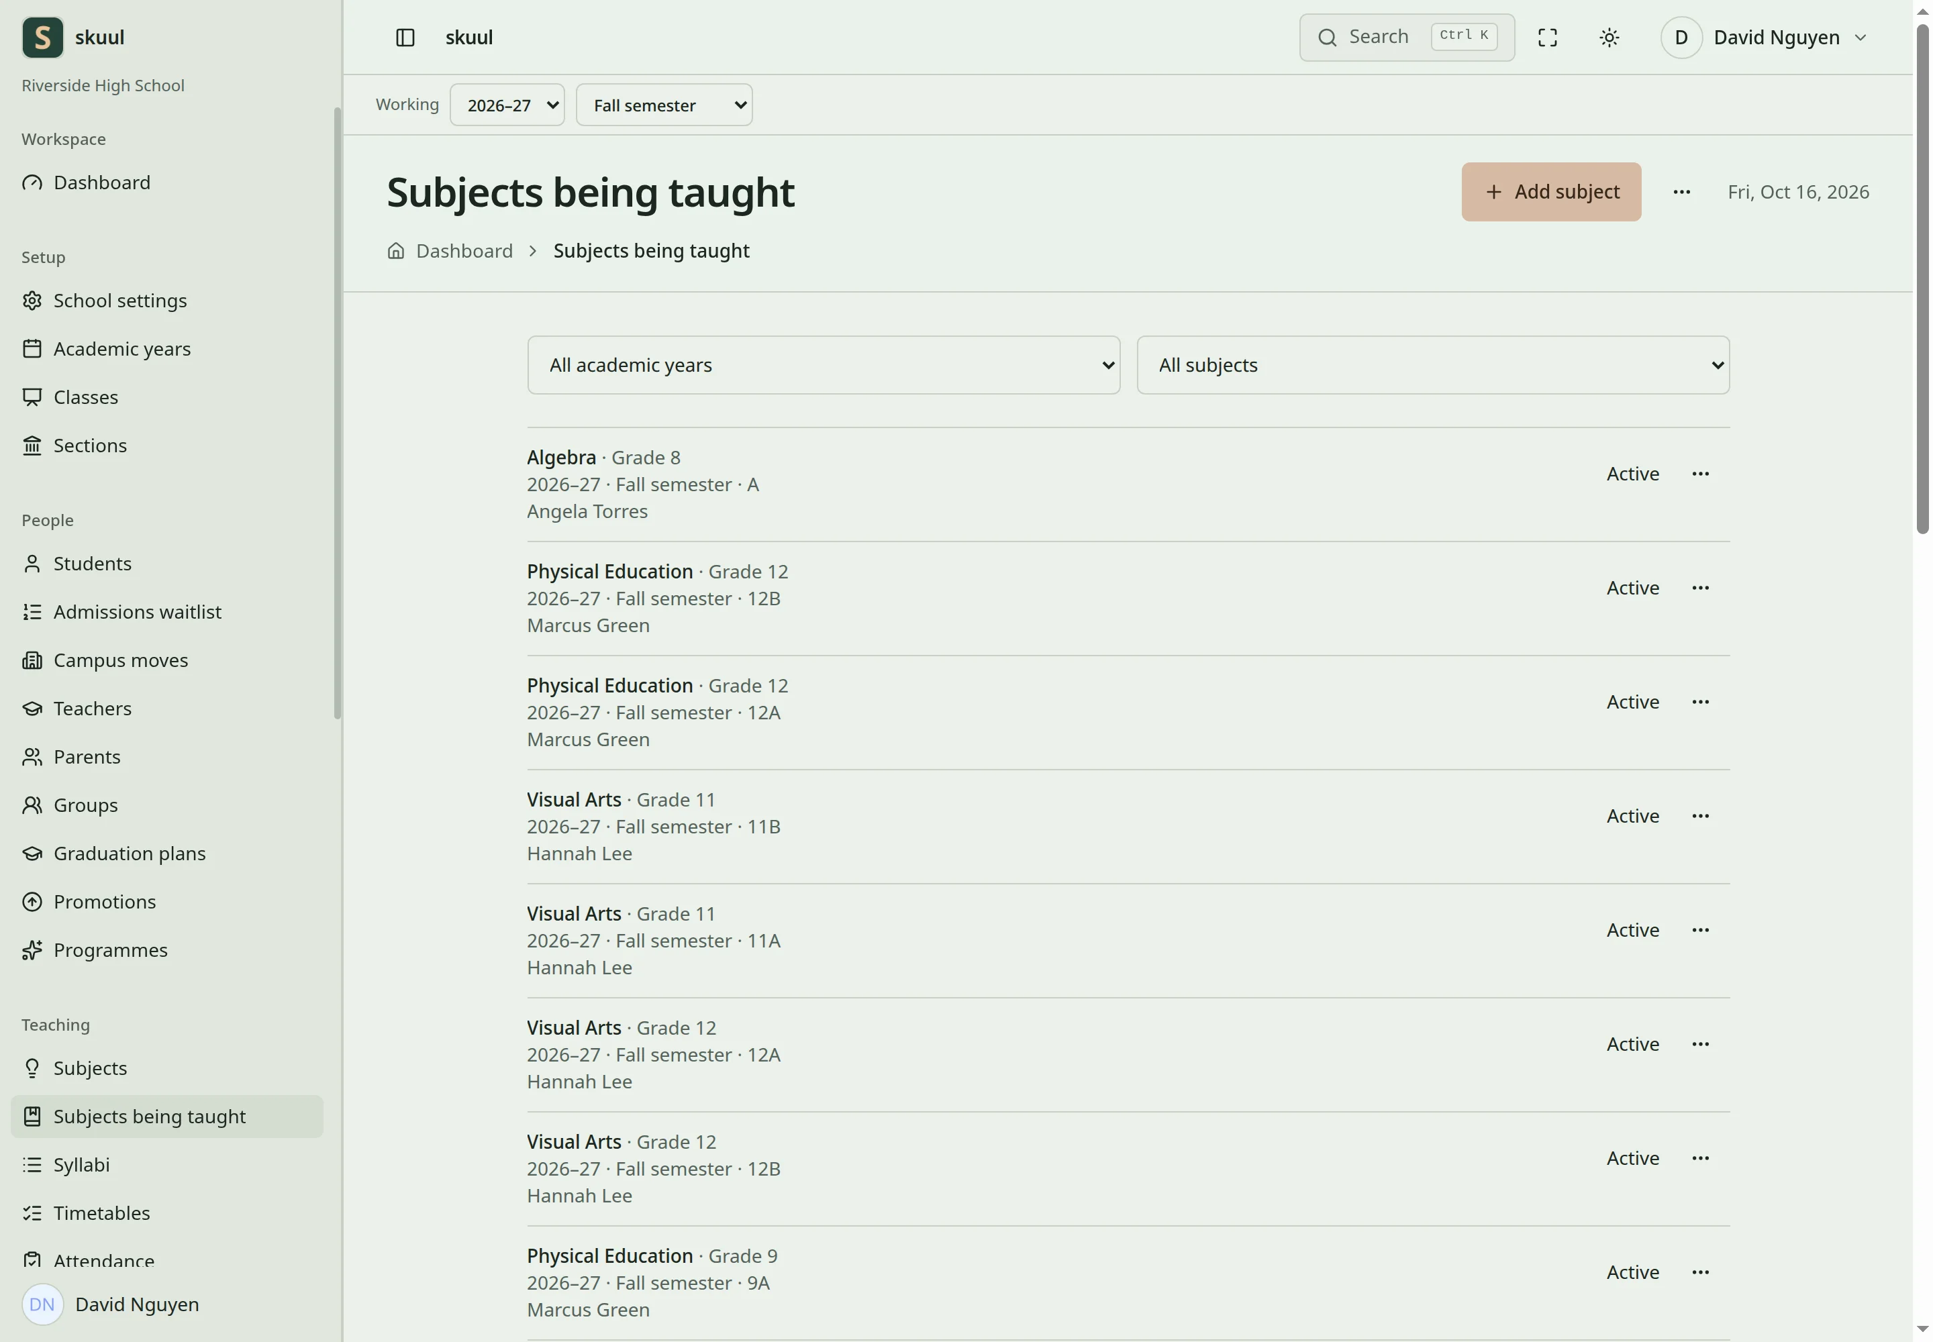This screenshot has height=1342, width=1933.
Task: Go to Academic years in the sidebar
Action: (166, 348)
